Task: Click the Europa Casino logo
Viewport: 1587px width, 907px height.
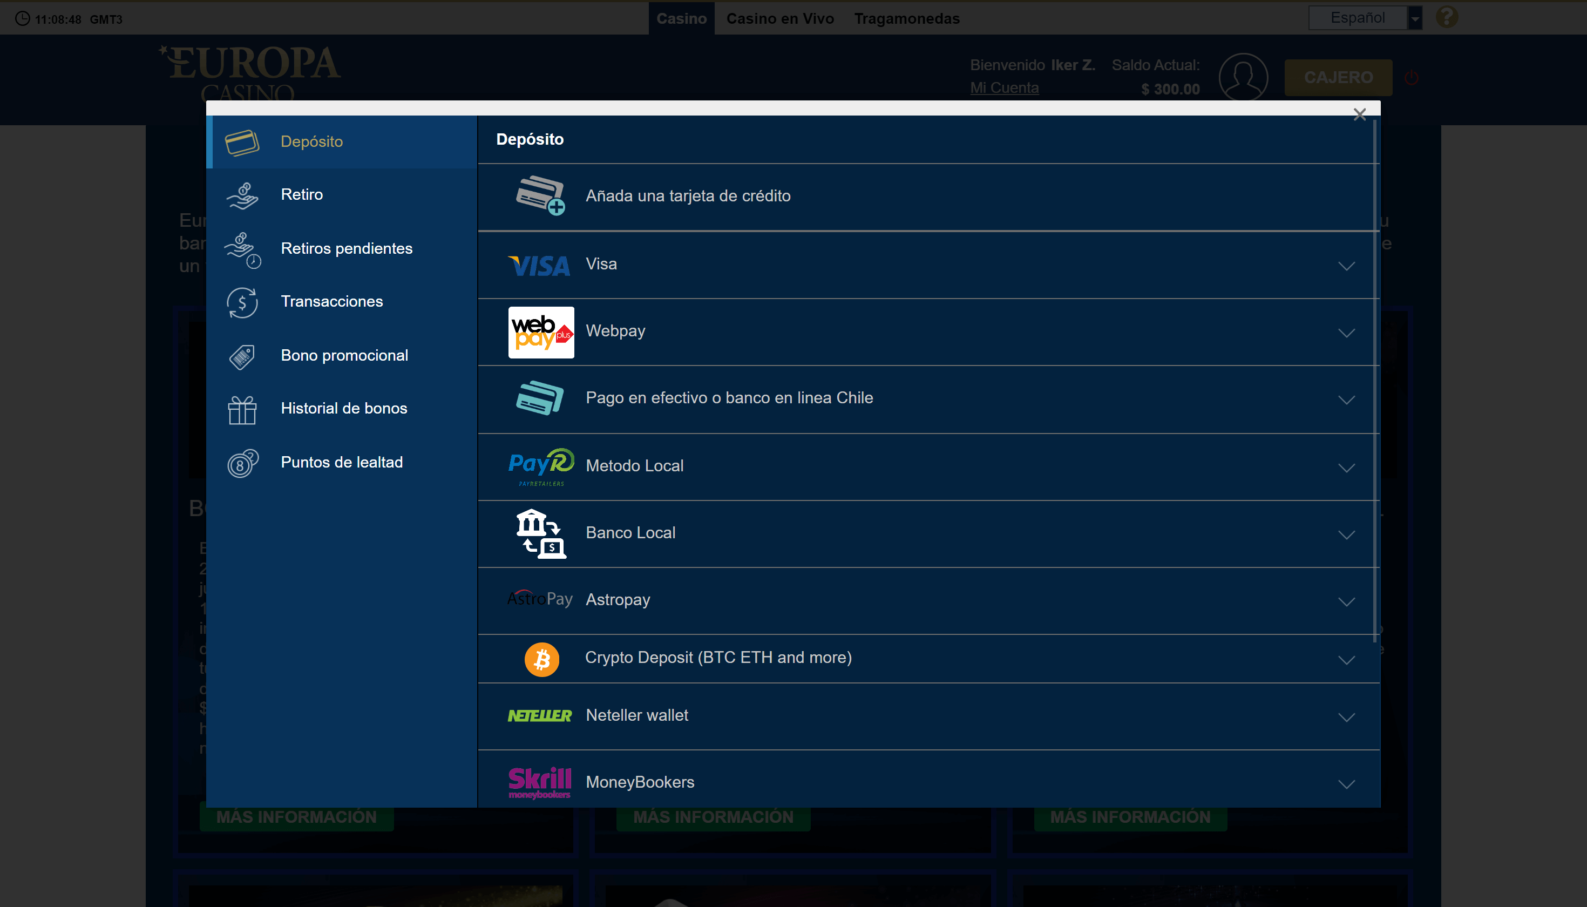Action: pos(250,72)
